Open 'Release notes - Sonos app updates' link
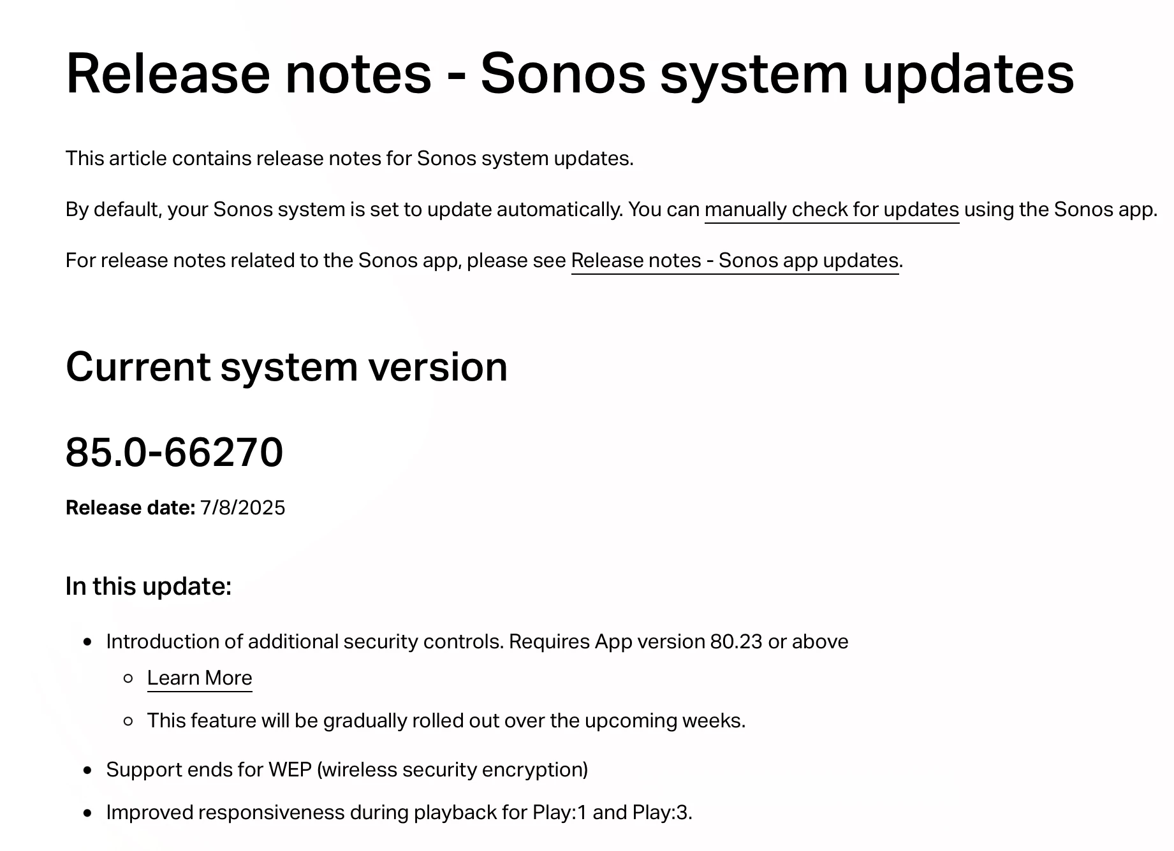The height and width of the screenshot is (851, 1174). 735,260
